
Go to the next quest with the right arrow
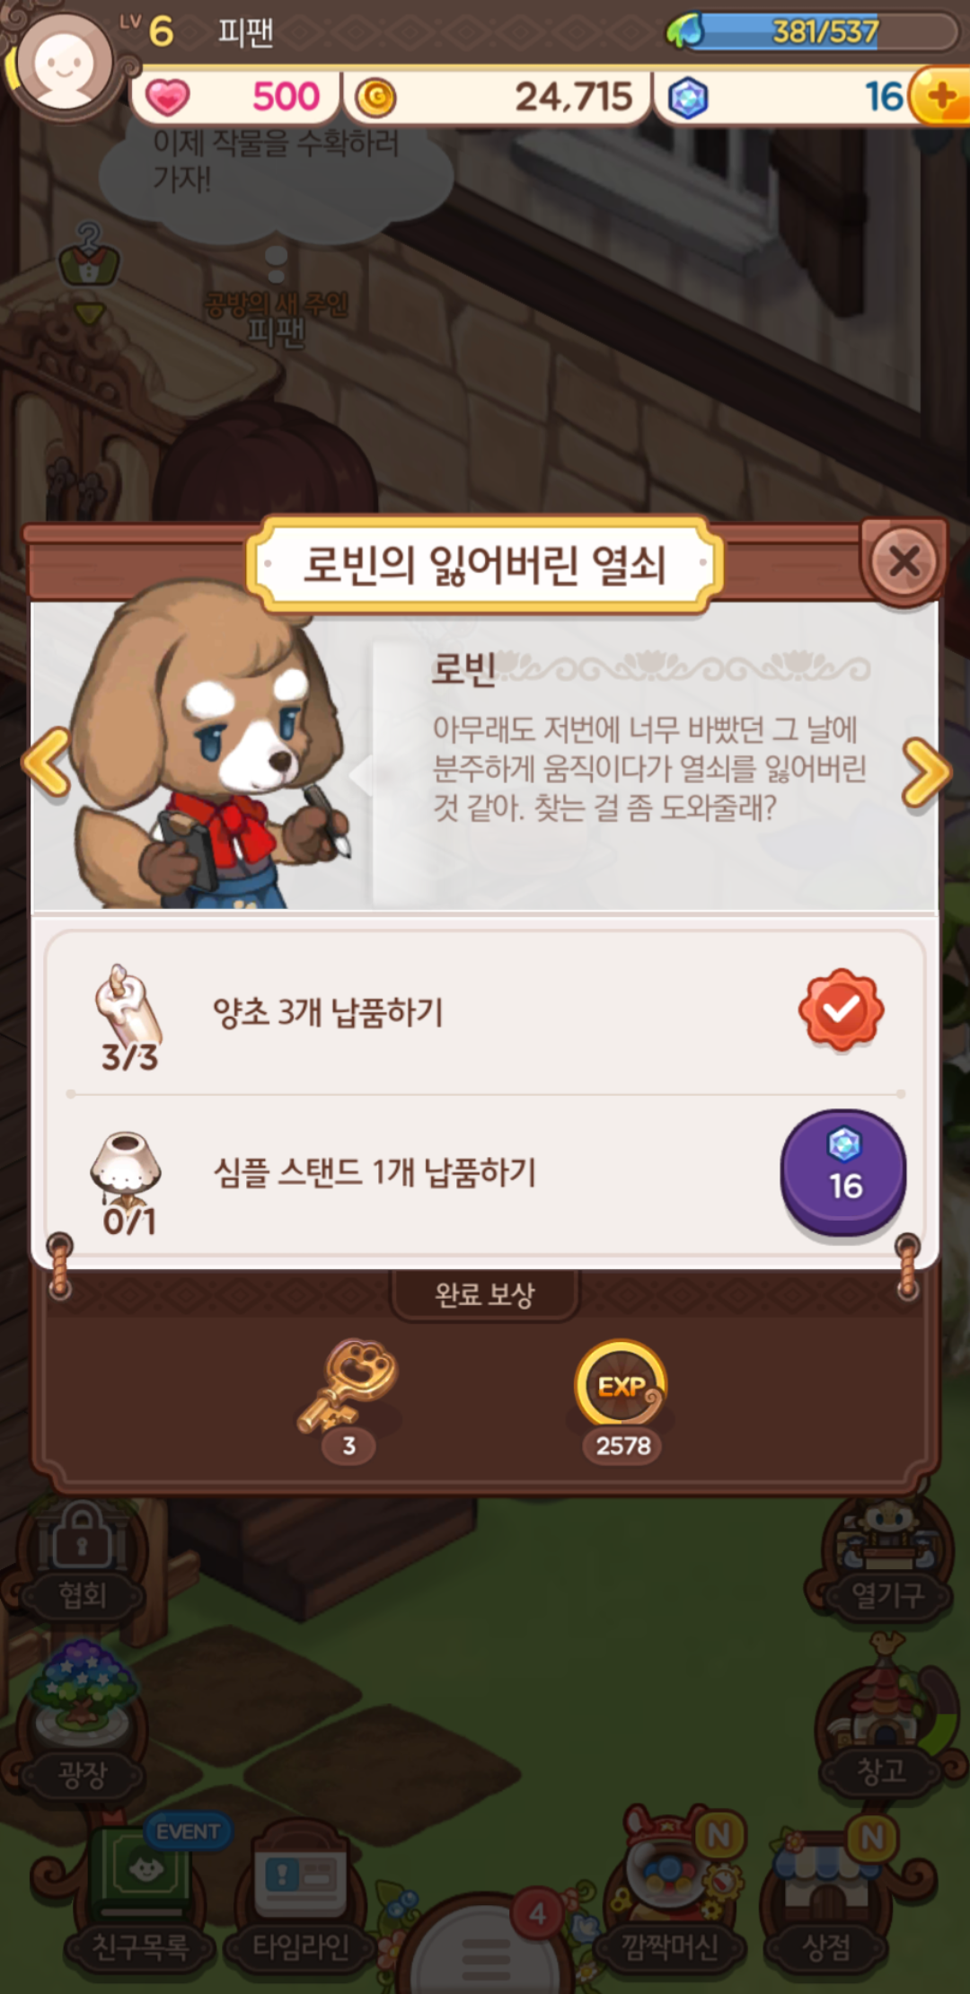pos(926,773)
